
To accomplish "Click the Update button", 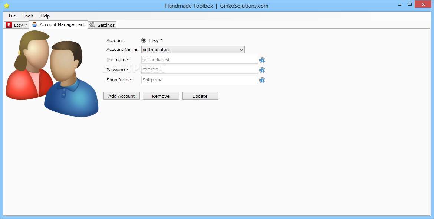I will [x=200, y=96].
